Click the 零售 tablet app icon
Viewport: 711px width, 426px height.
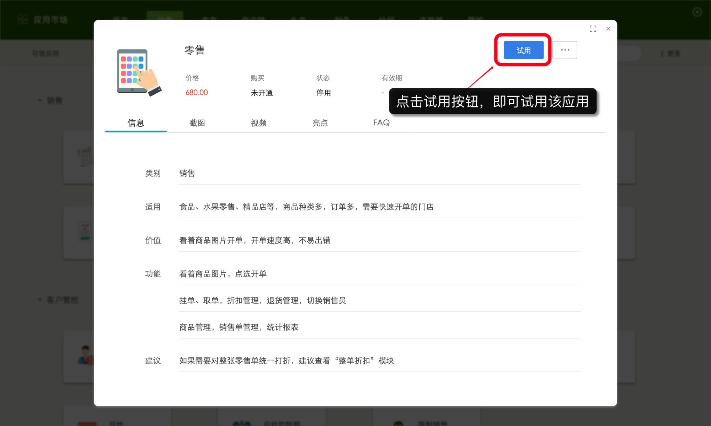[139, 72]
